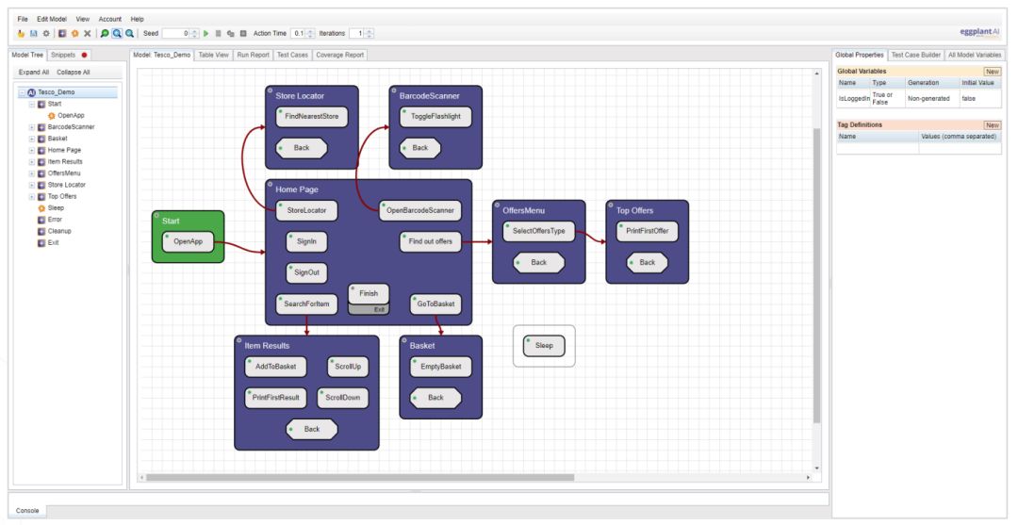Click the Seed input field
The width and height of the screenshot is (1018, 525).
[175, 33]
